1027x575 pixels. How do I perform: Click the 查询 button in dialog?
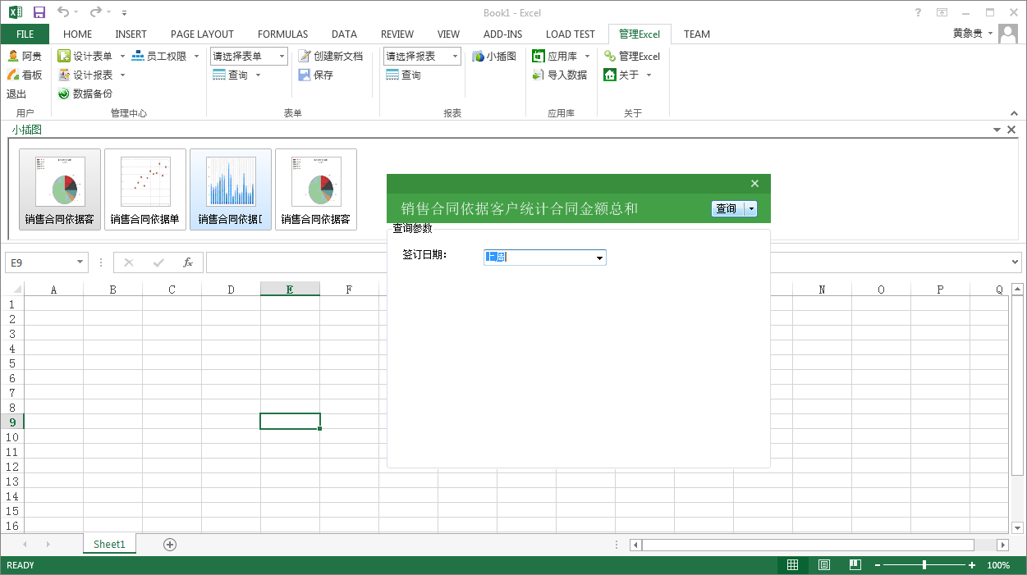(727, 208)
